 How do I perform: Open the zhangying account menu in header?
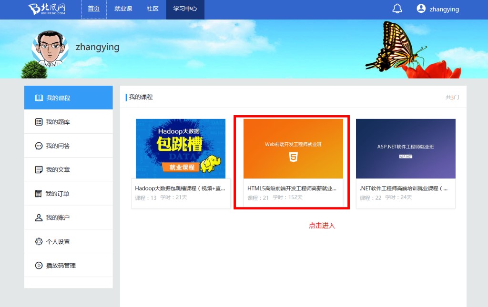[444, 10]
